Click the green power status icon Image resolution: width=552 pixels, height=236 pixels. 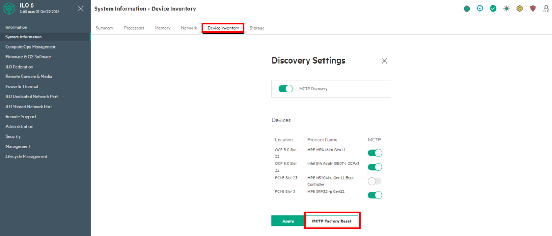click(467, 9)
